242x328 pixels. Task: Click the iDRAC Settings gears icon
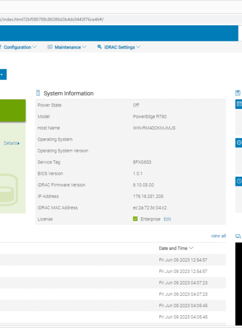click(x=99, y=47)
